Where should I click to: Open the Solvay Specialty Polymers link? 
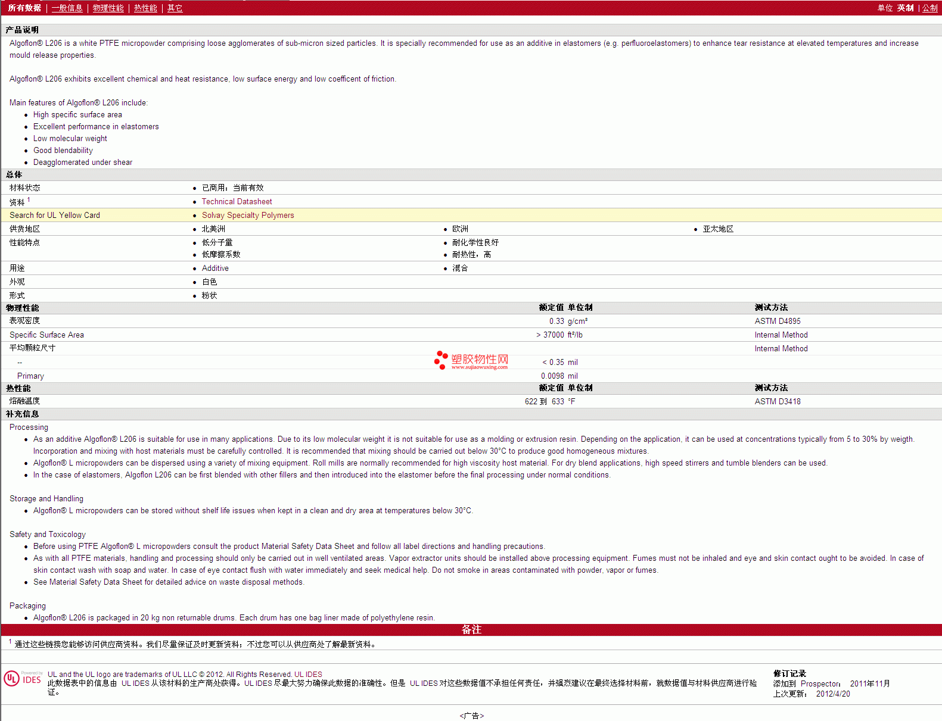tap(248, 216)
